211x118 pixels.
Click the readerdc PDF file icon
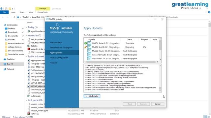(x=29, y=49)
